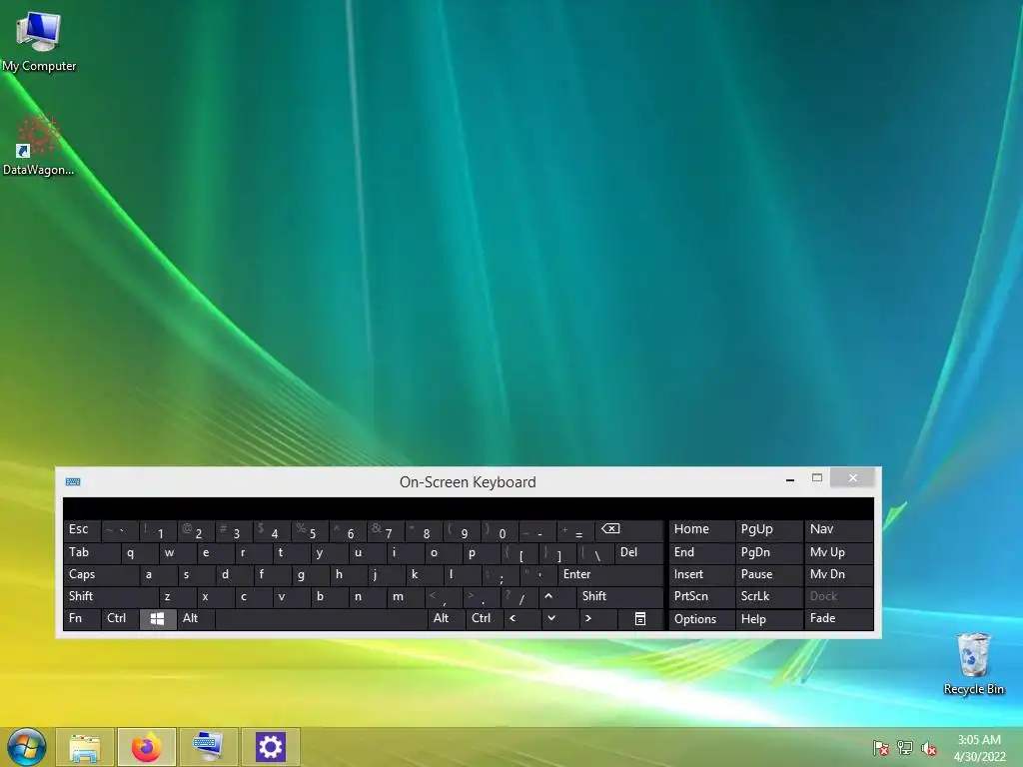Click the Insert key
This screenshot has width=1023, height=767.
(702, 574)
